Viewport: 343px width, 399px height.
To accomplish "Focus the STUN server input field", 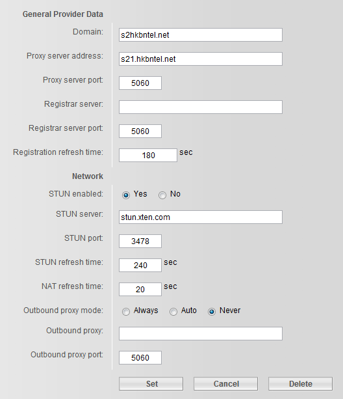I will tap(201, 217).
